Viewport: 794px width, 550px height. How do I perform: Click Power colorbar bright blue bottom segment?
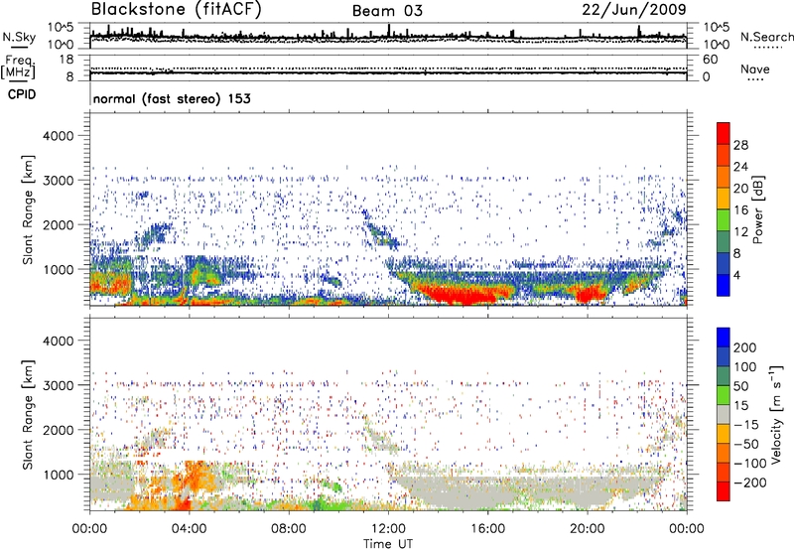tap(724, 285)
